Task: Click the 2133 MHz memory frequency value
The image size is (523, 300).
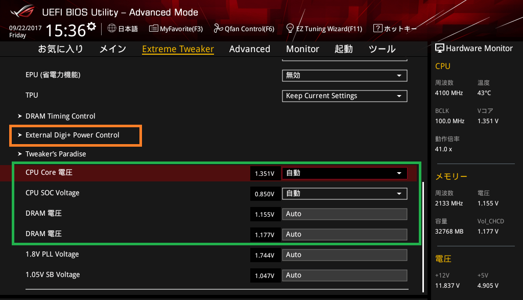Action: (449, 203)
